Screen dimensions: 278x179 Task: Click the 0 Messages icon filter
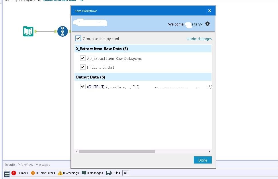click(x=84, y=173)
